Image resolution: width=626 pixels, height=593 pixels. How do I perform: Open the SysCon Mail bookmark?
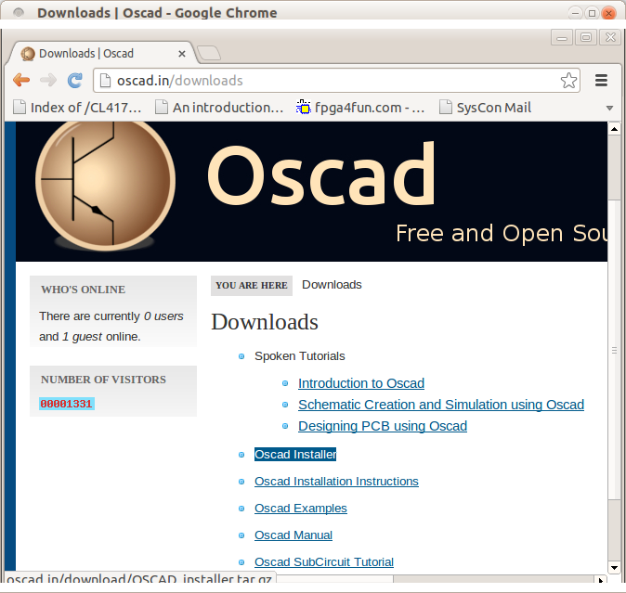[x=485, y=108]
